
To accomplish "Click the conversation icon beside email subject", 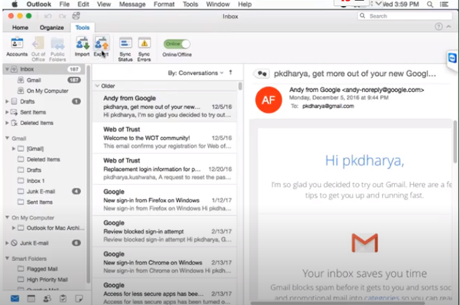I will click(262, 74).
